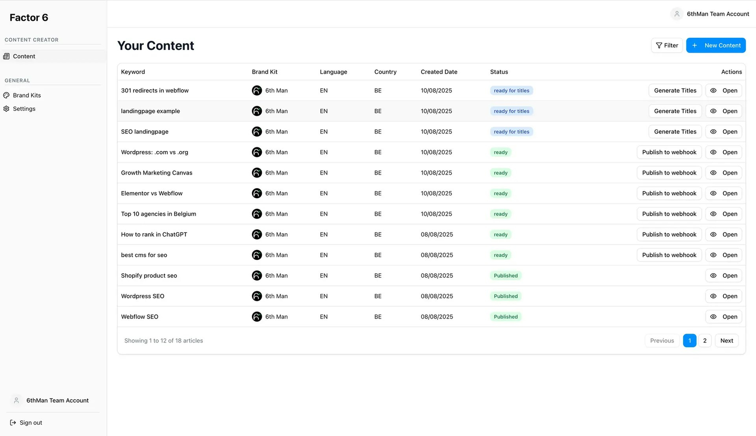Click 6th Man brand logo in Elementor vs Webflow row
This screenshot has width=756, height=436.
[x=257, y=193]
